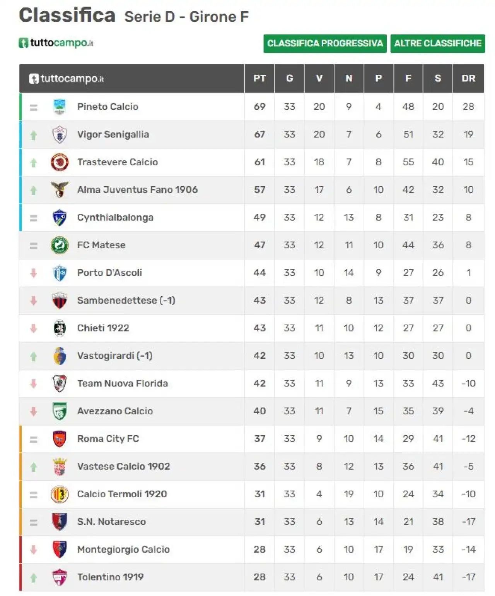Click the Tolentino 1919 crest icon

60,577
